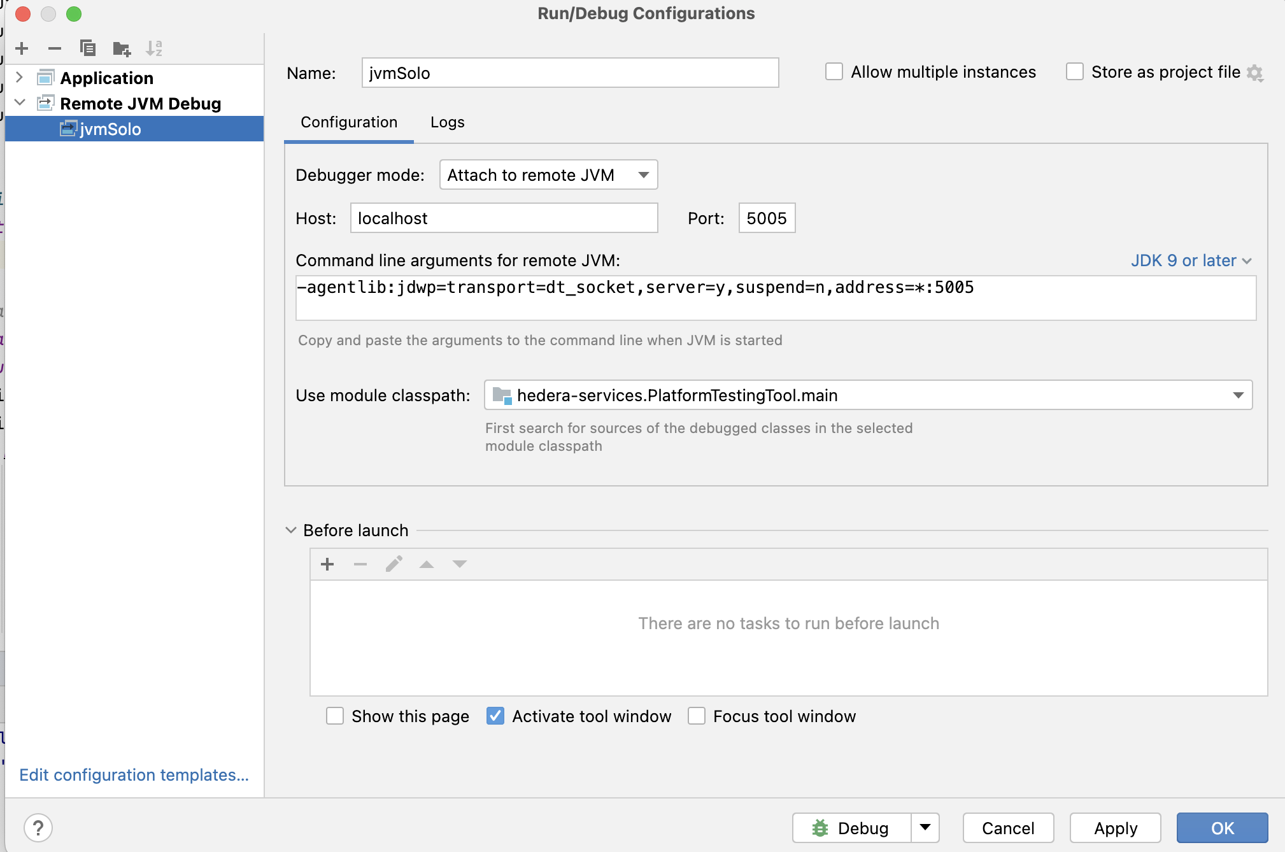The width and height of the screenshot is (1285, 852).
Task: Copy the selected configuration
Action: click(x=89, y=48)
